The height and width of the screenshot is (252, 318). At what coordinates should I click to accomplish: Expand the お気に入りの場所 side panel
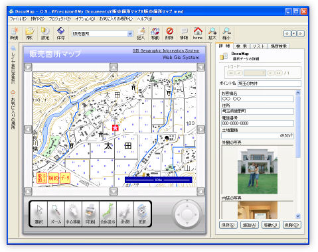(x=13, y=110)
